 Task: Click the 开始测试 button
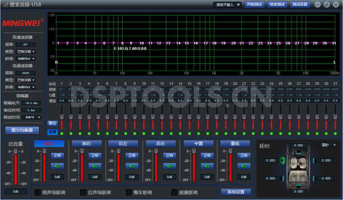(x=254, y=5)
